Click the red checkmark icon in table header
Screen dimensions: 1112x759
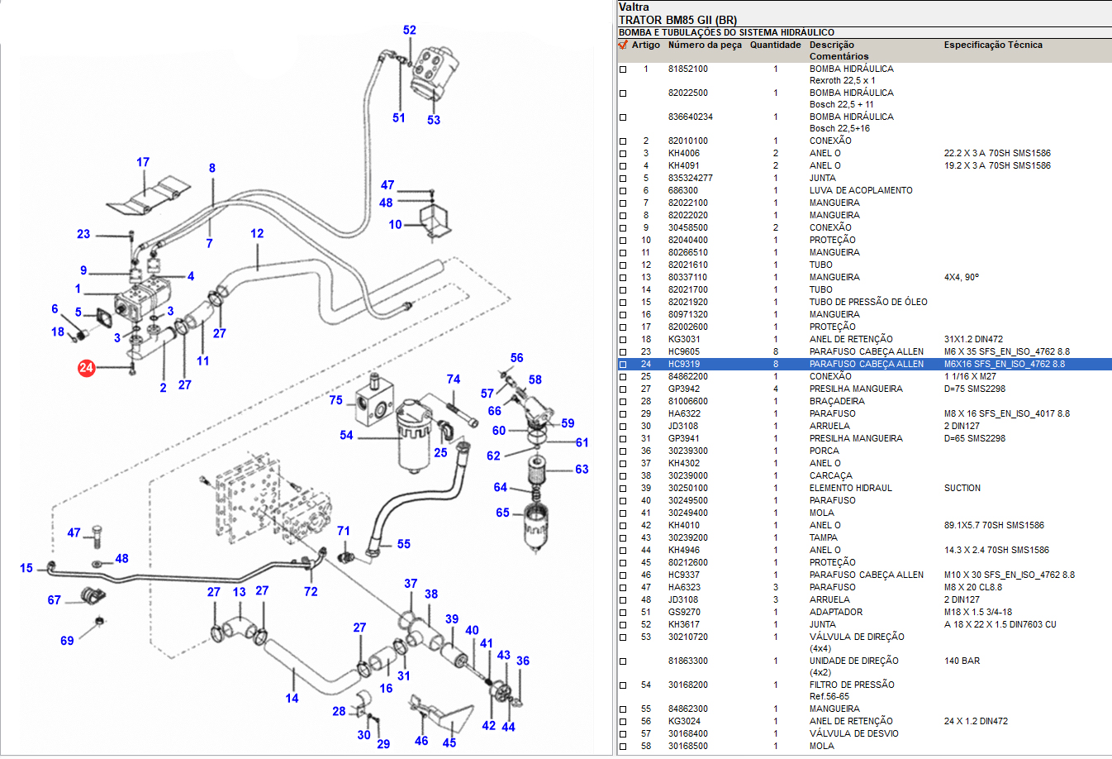623,45
